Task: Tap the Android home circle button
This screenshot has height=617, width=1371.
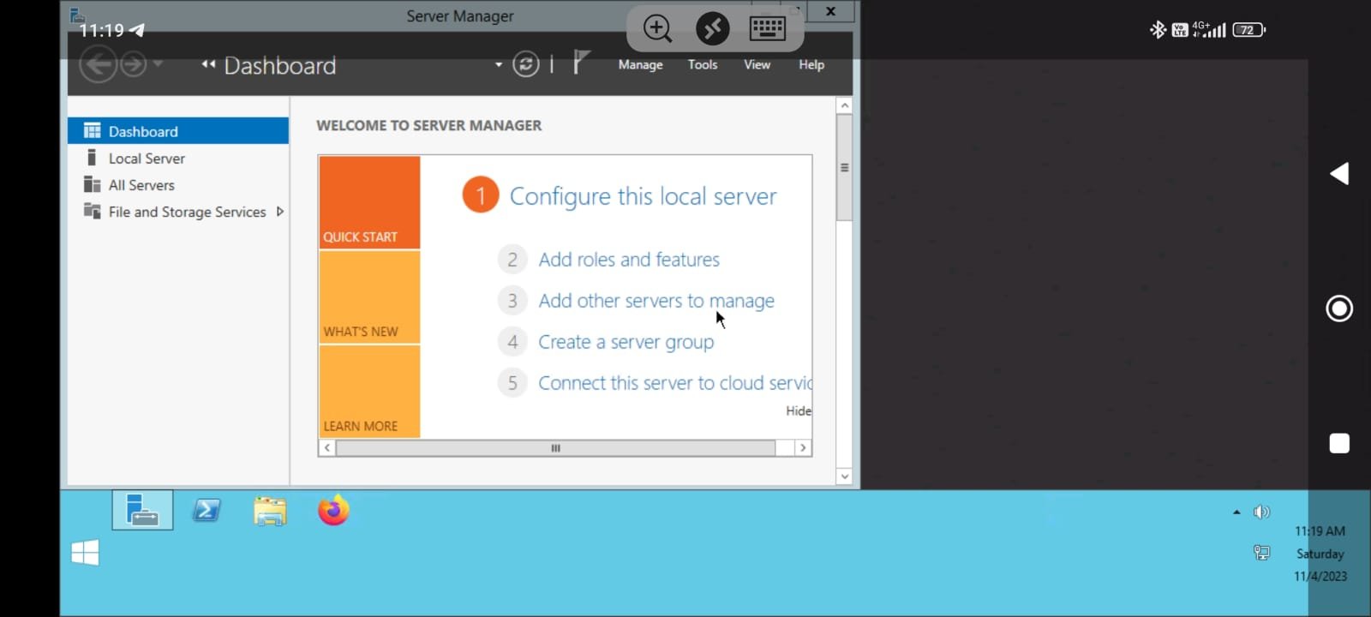Action: [x=1339, y=308]
